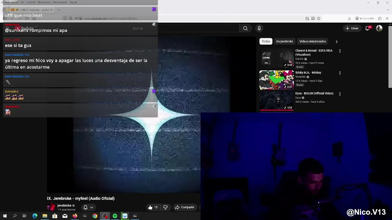
Task: Click title Dyce - BOLEN (Official Video)
Action: pyautogui.click(x=314, y=94)
